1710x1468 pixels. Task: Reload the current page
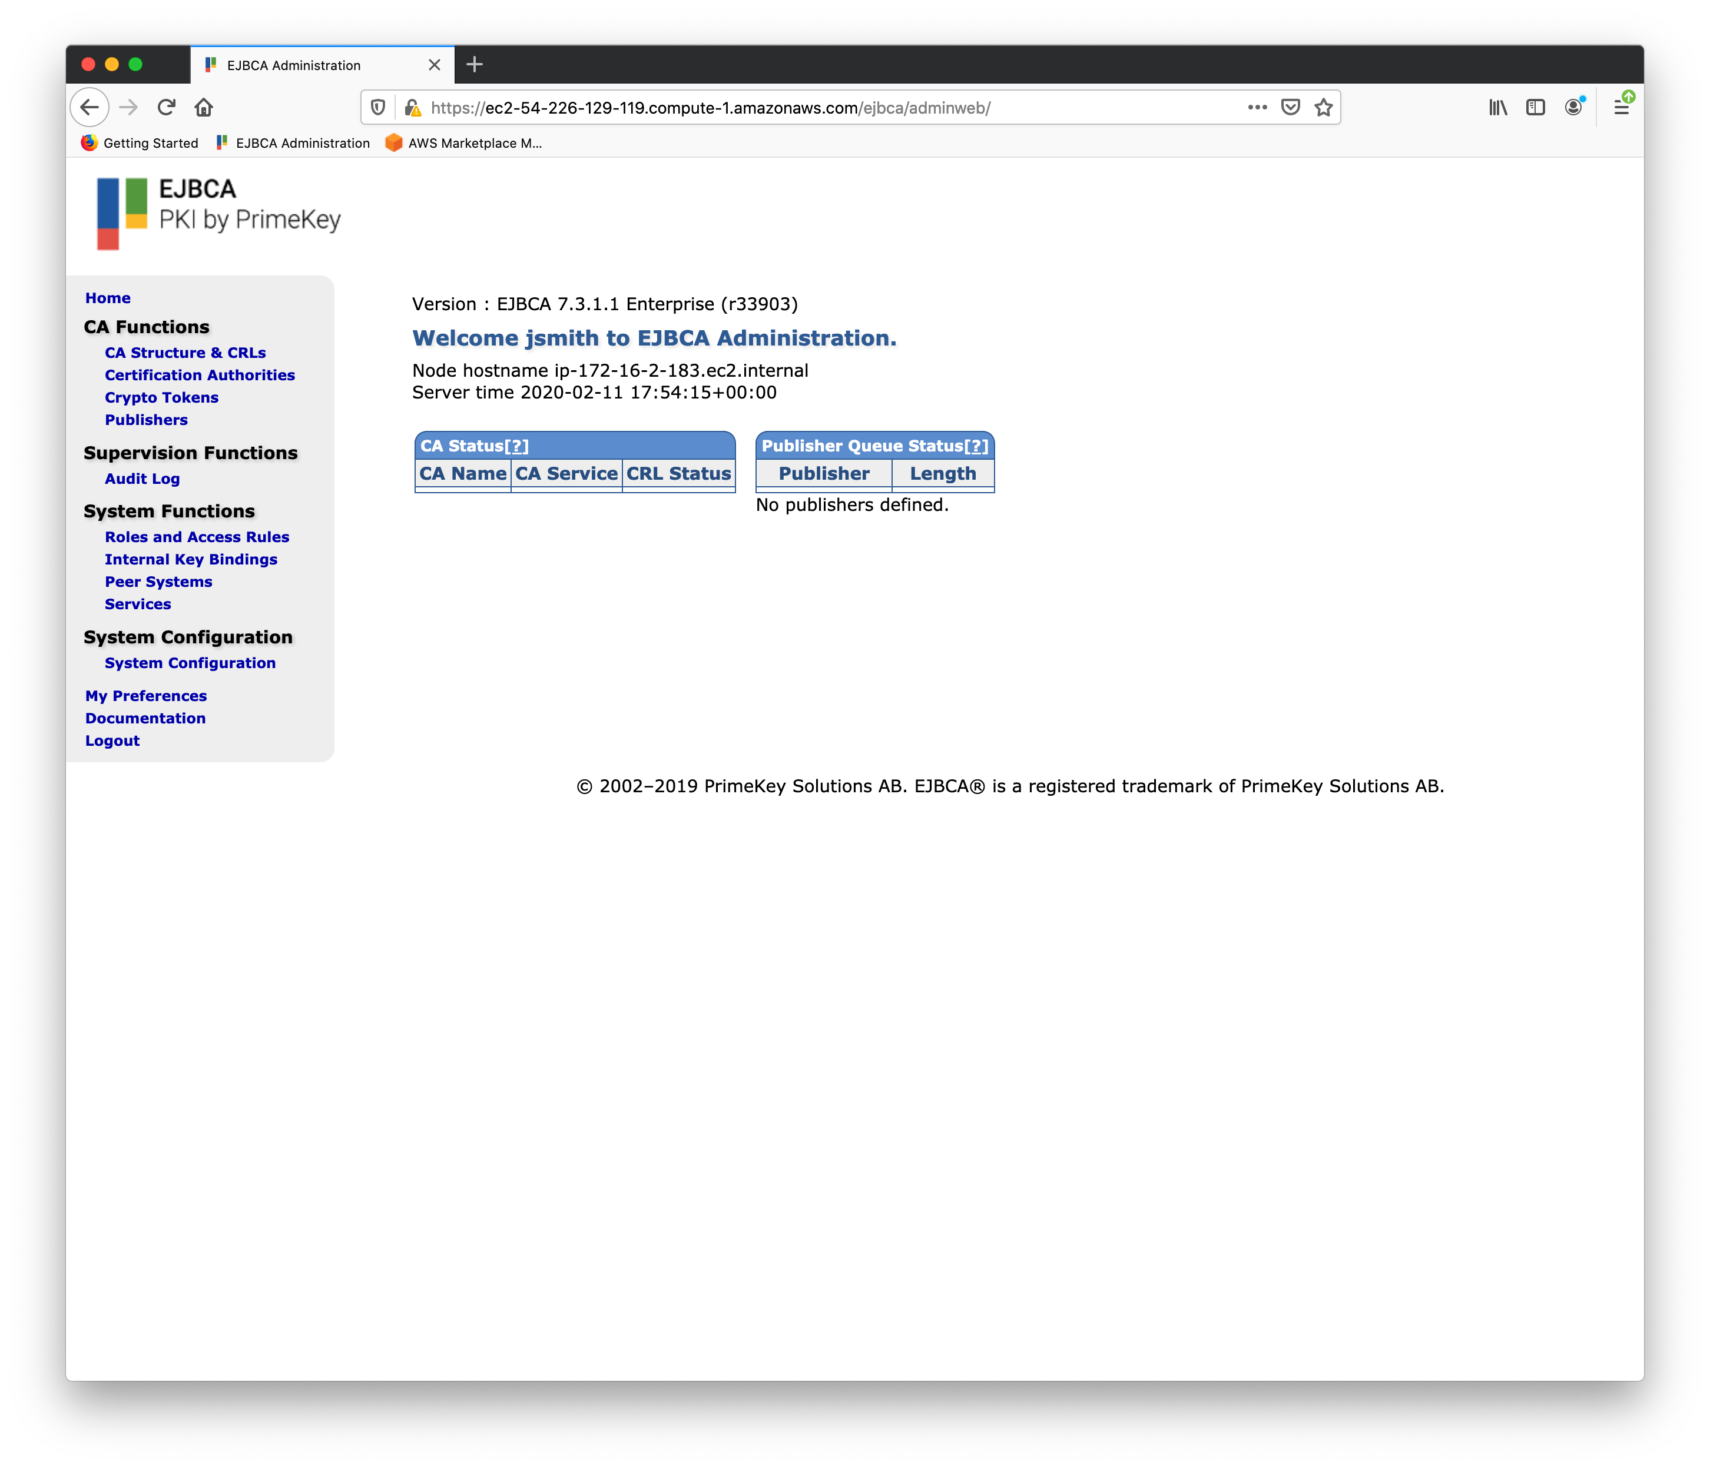click(167, 107)
